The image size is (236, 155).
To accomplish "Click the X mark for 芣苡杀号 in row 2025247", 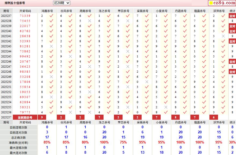I will (128, 67).
